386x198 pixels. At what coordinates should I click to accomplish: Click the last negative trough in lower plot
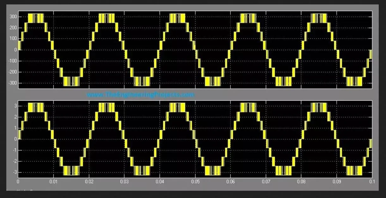coord(354,171)
